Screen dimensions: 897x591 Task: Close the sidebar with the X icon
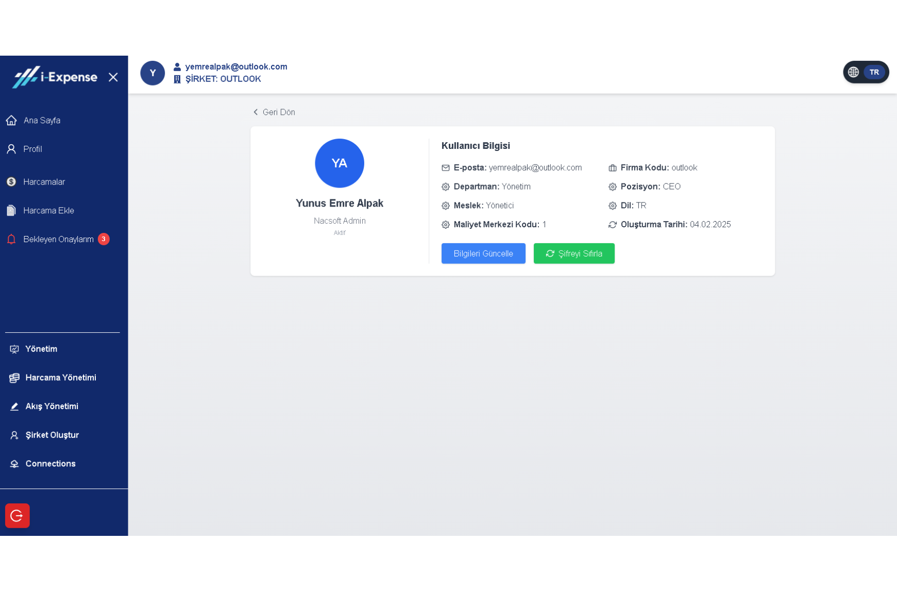(x=113, y=77)
